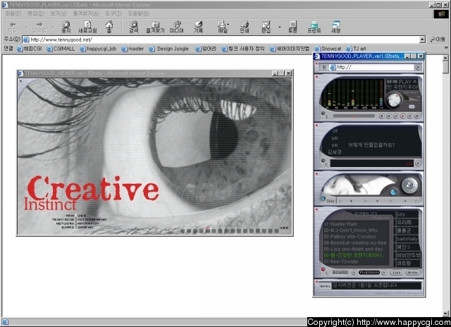Screen dimensions: 451x327
Task: Expand the Links bar overflow chevron
Action: point(446,48)
